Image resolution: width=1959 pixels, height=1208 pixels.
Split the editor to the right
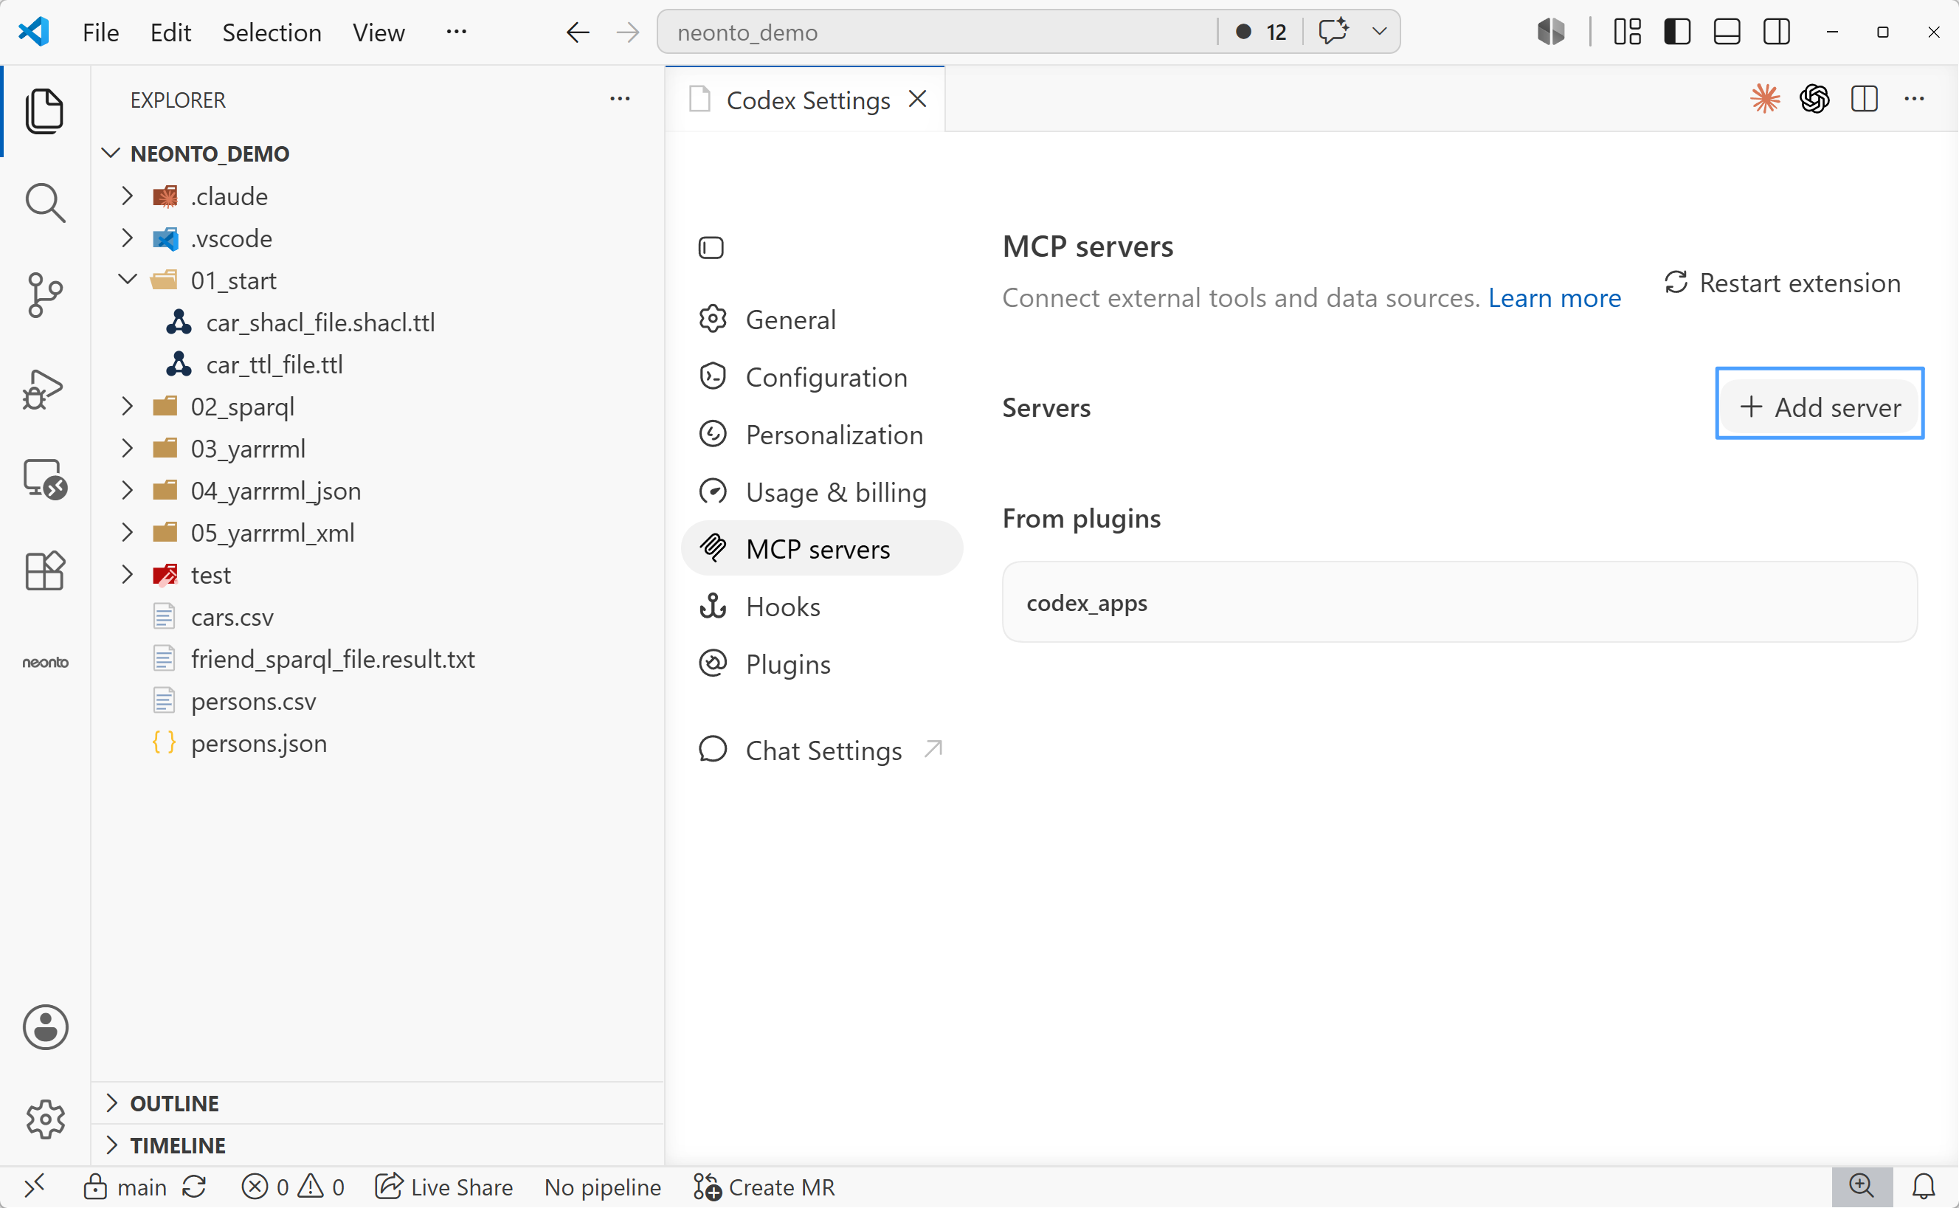[1864, 99]
